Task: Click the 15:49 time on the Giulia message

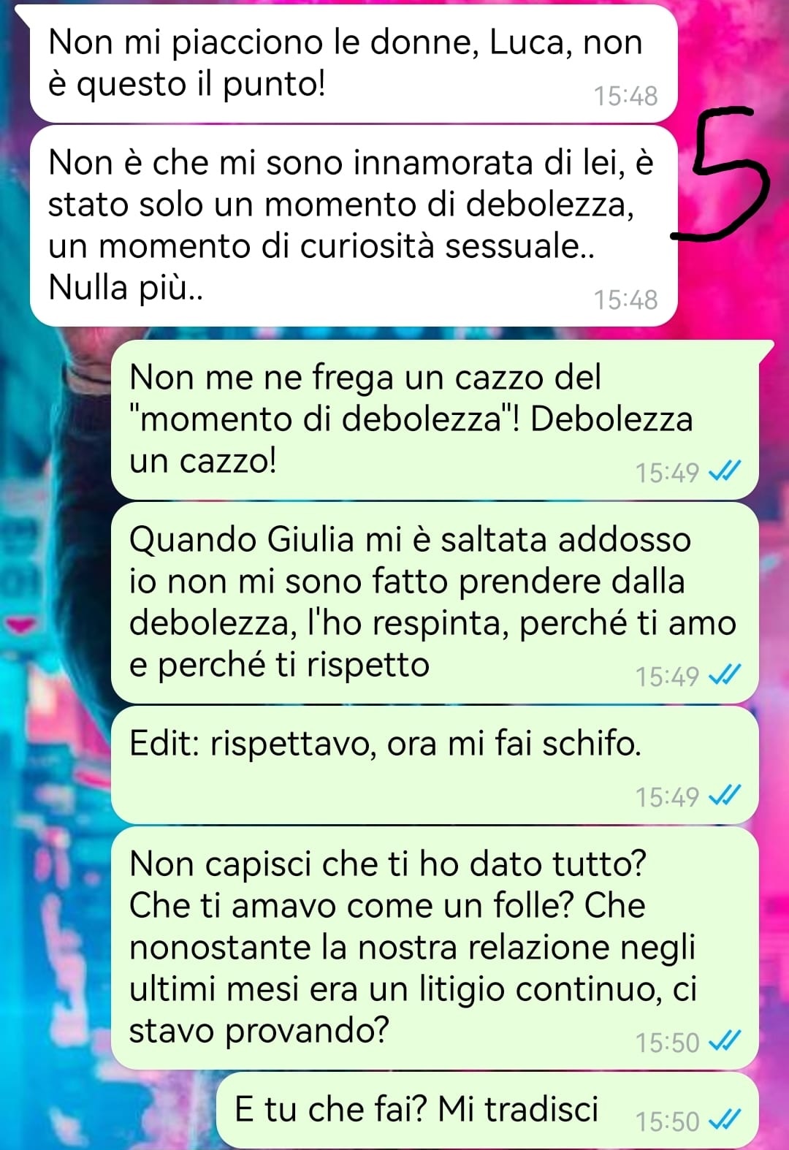Action: 667,677
